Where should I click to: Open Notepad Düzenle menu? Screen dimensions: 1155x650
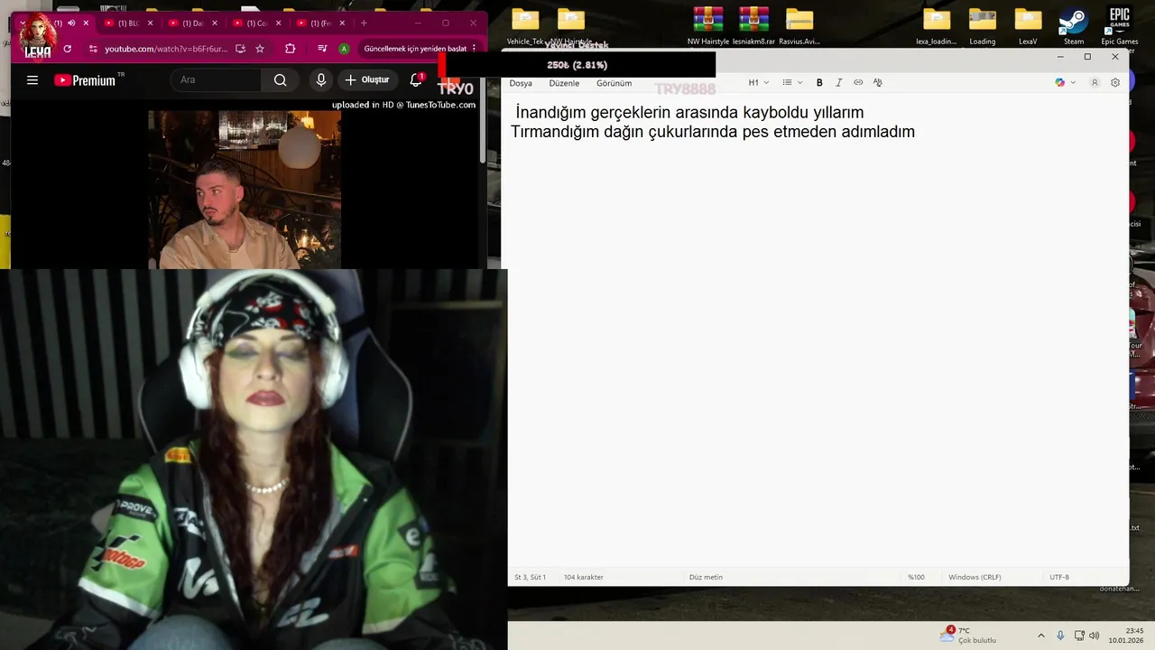[x=564, y=83]
